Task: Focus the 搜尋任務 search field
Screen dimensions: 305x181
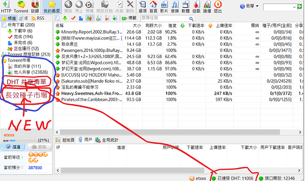Action: (x=164, y=18)
